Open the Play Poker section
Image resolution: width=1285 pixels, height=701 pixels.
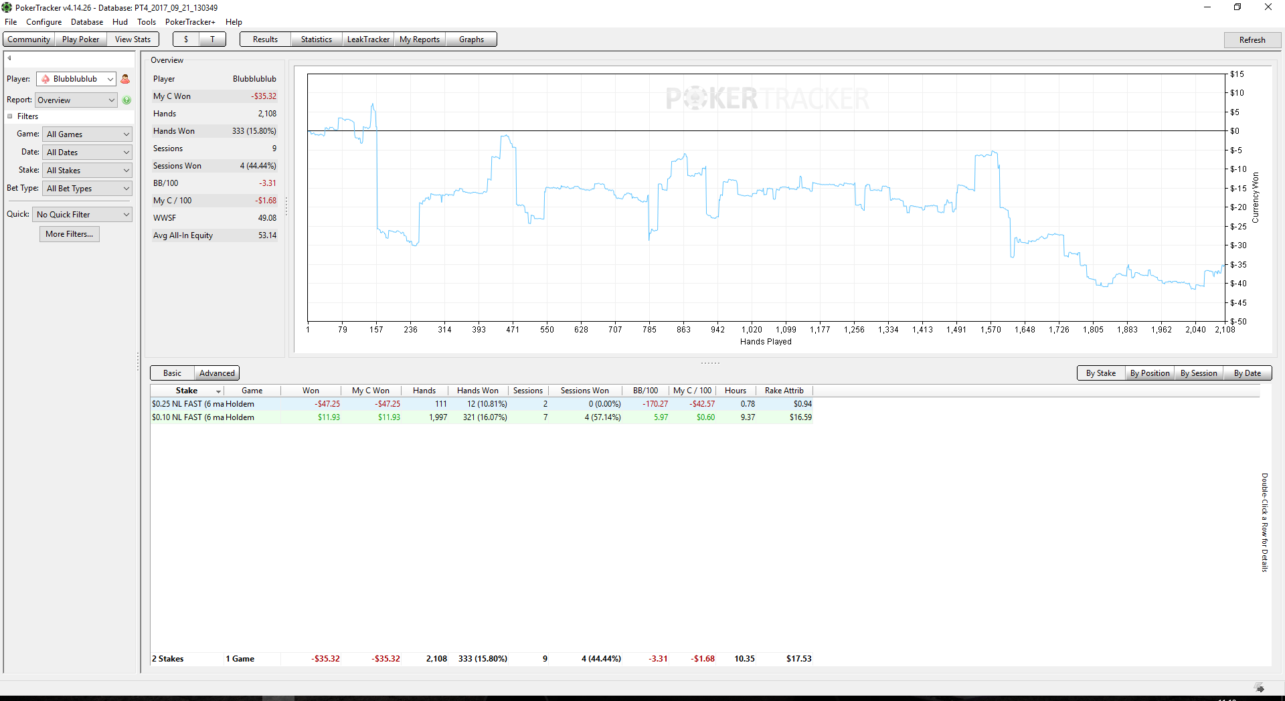[80, 39]
